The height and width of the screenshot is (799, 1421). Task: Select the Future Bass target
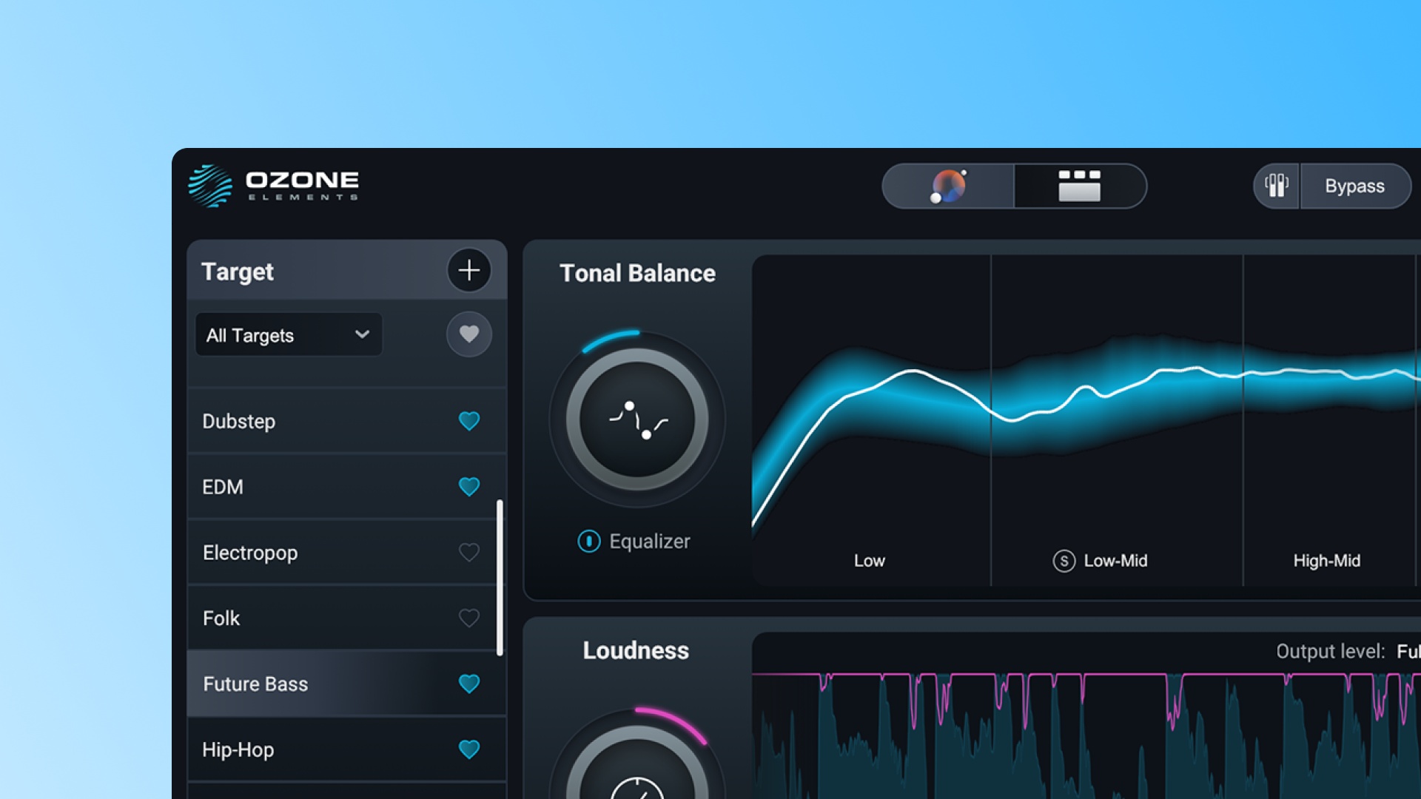click(x=346, y=684)
